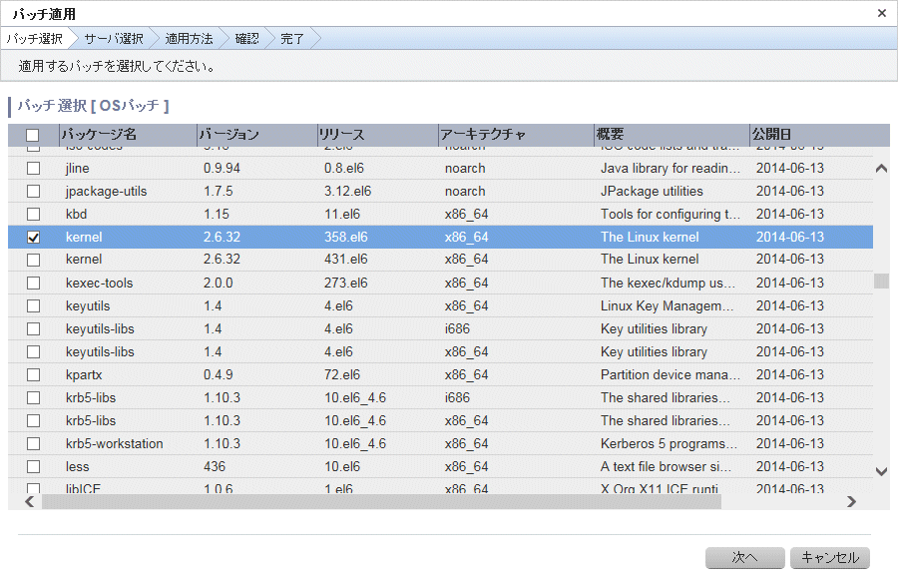Click the scroll up arrow of the table
The width and height of the screenshot is (898, 580).
(x=881, y=169)
